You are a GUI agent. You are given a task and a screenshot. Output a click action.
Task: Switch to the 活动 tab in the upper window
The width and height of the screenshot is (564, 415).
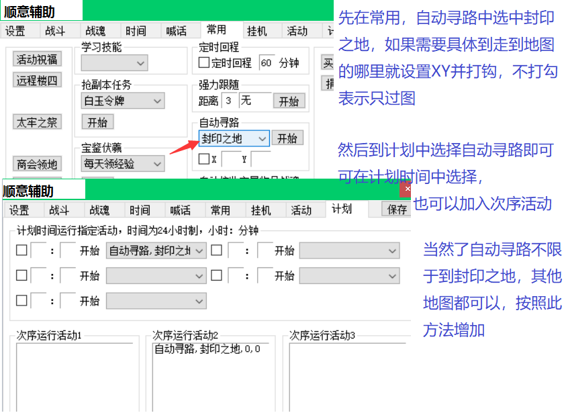pyautogui.click(x=297, y=31)
